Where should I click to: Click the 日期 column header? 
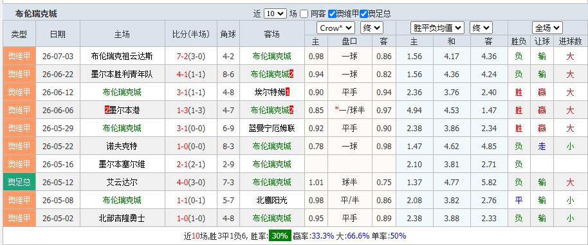58,35
